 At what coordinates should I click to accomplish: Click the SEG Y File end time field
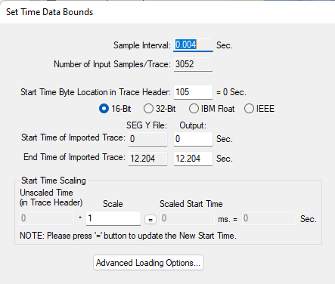[x=147, y=159]
